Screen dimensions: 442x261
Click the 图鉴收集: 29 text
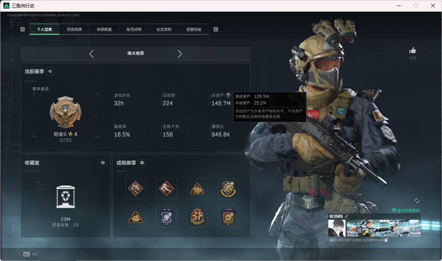pos(65,225)
